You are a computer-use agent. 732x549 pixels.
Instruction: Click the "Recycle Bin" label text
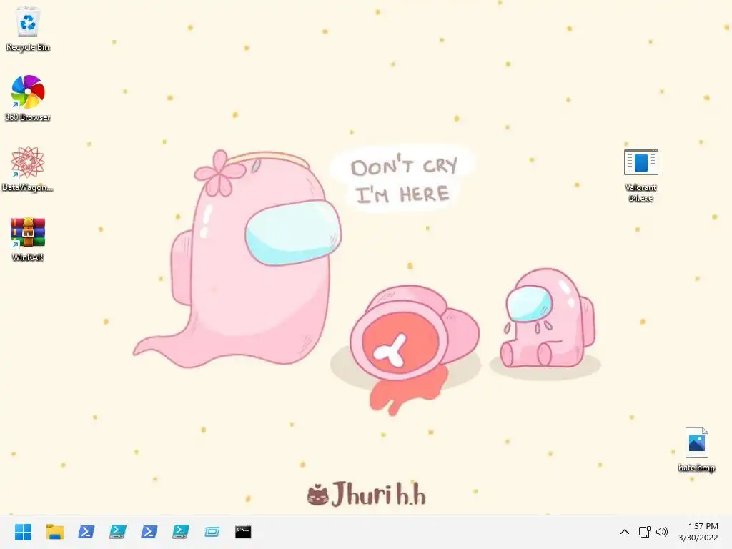tap(28, 47)
